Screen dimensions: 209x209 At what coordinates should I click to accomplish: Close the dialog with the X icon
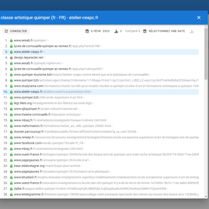tap(199, 18)
